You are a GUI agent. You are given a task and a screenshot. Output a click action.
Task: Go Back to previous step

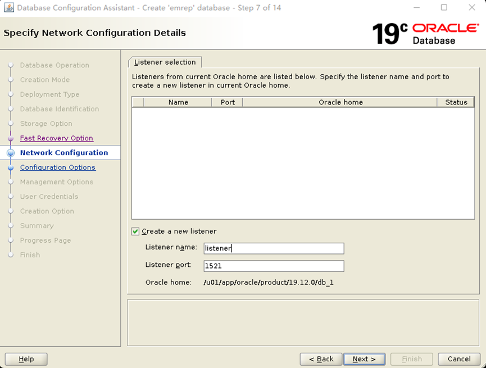[321, 359]
